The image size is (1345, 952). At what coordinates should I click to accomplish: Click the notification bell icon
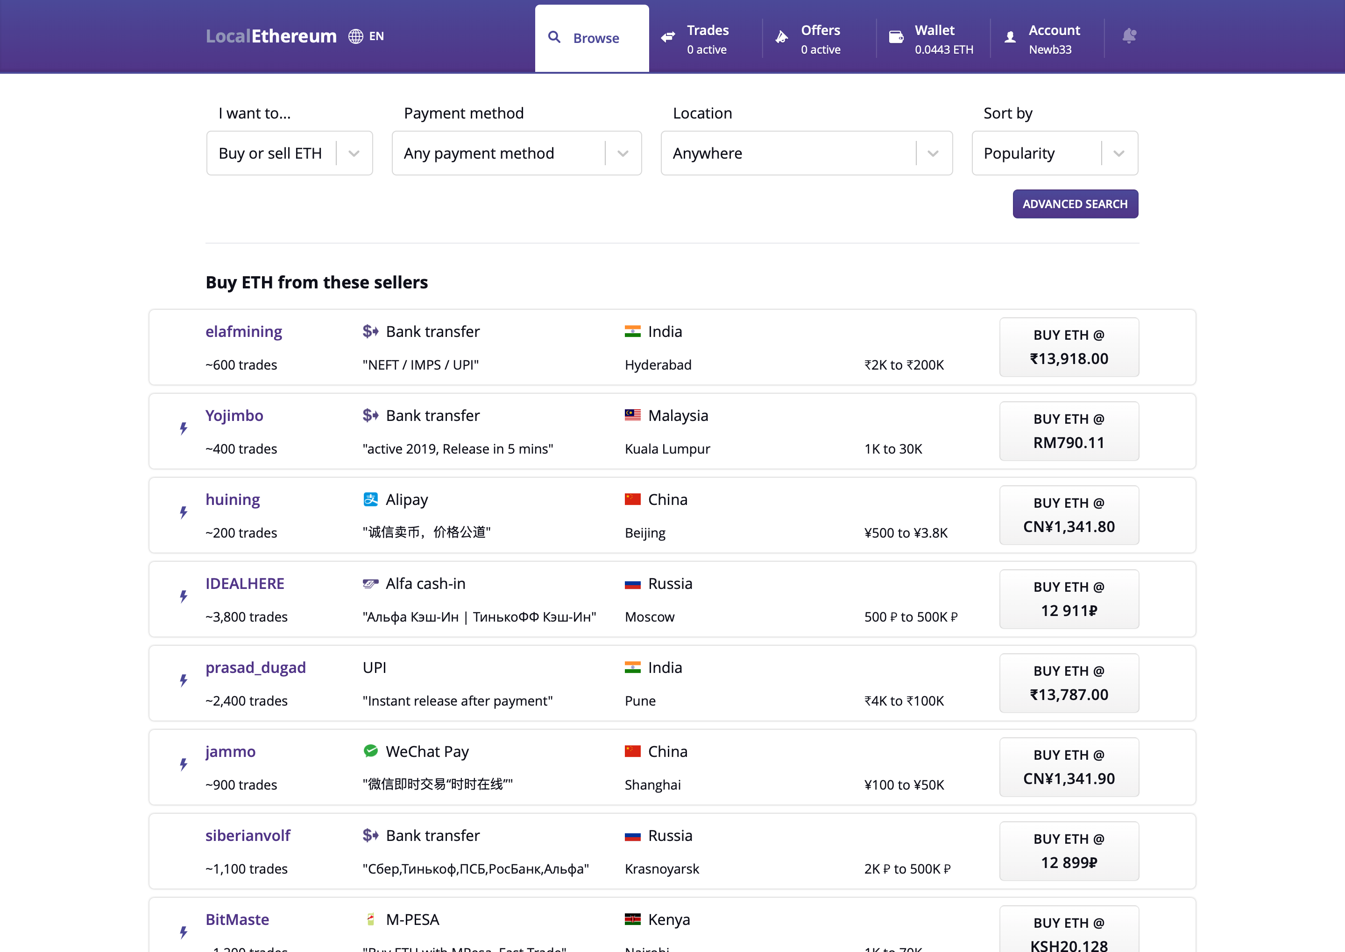(1129, 36)
